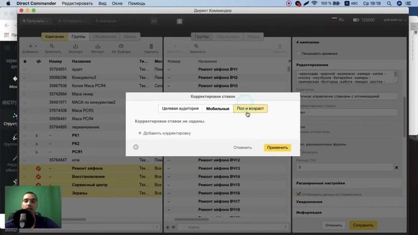This screenshot has width=418, height=235.
Task: Select the Группы tab in left panel
Action: click(x=78, y=37)
